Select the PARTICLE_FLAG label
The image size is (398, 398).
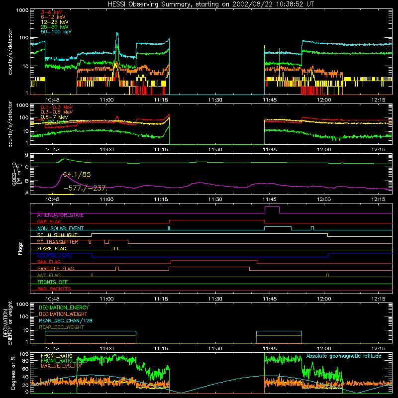(56, 269)
